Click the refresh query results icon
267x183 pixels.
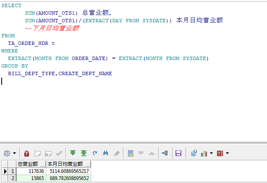pyautogui.click(x=95, y=153)
